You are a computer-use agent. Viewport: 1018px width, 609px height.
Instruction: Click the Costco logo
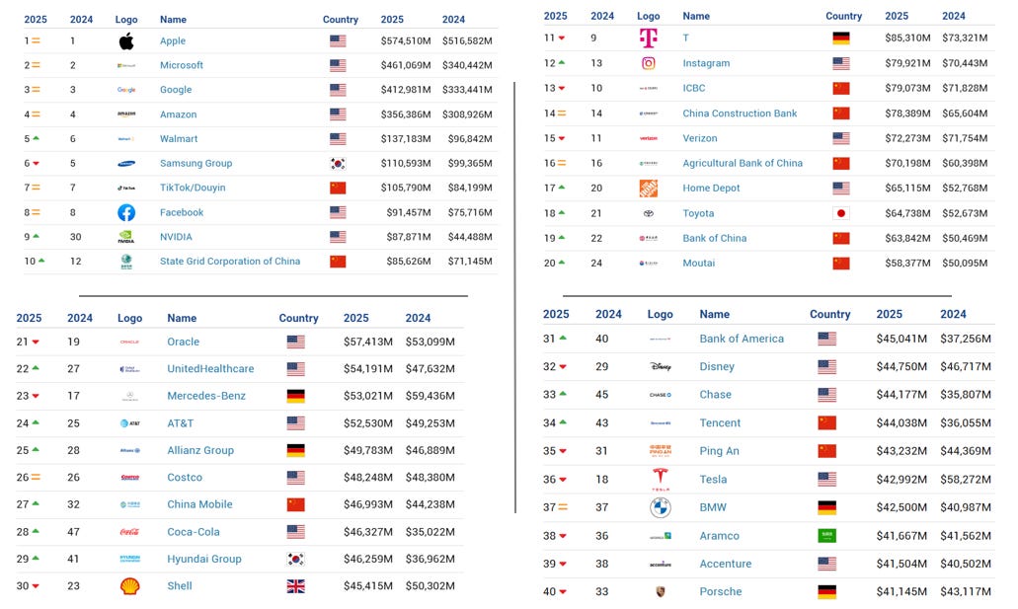tap(130, 477)
